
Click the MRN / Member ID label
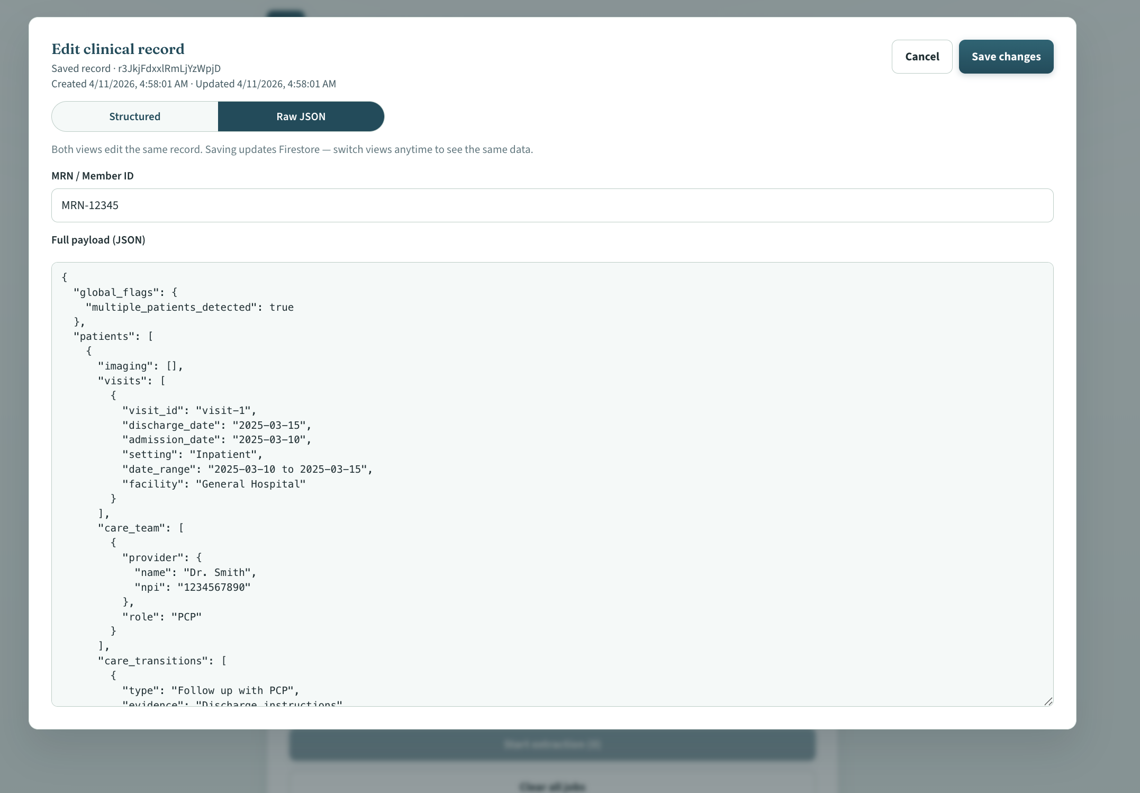pos(93,176)
